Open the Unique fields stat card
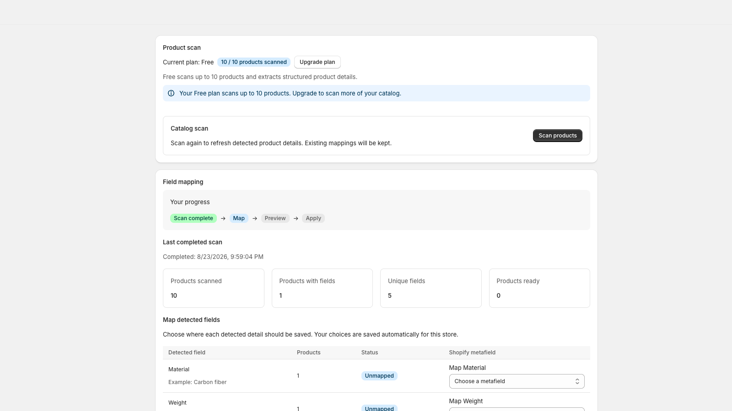The image size is (732, 411). [x=431, y=288]
